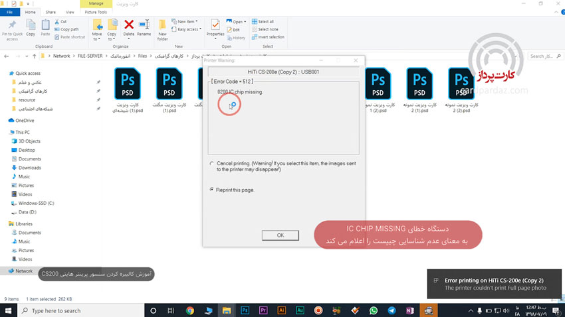The height and width of the screenshot is (317, 565).
Task: Click Select none in ribbon
Action: point(265,29)
